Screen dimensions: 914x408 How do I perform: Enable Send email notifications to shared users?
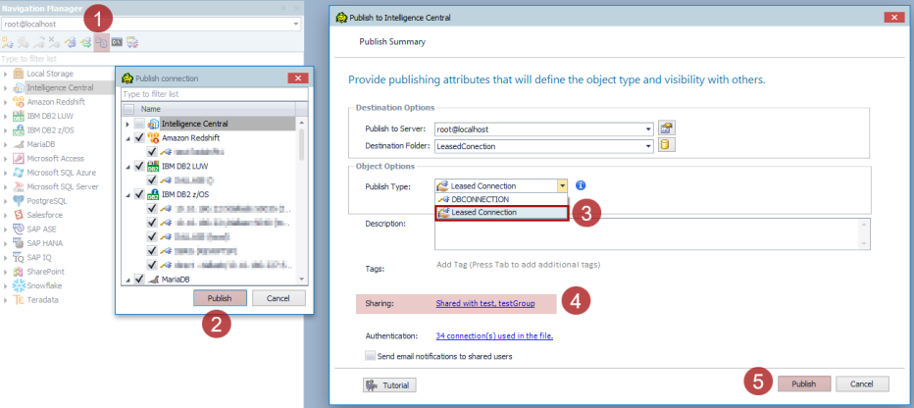point(370,356)
